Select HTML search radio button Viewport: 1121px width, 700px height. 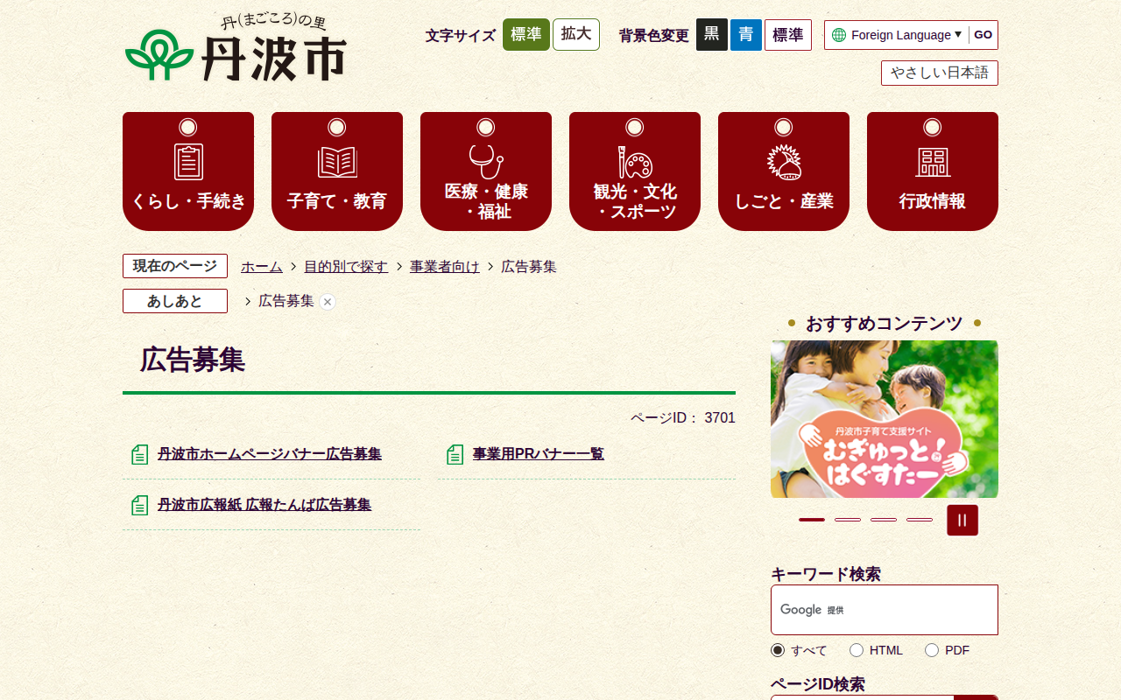tap(857, 650)
